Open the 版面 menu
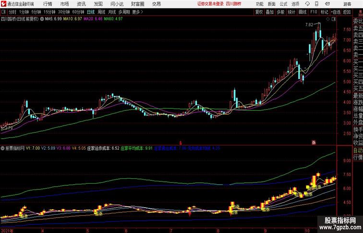363x233 pixels. [x=272, y=4]
